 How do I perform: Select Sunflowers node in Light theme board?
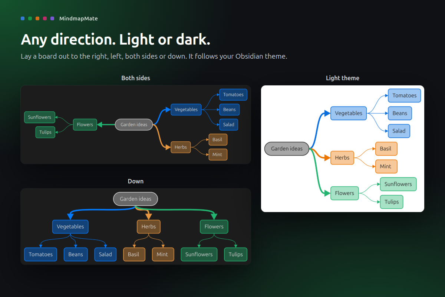pyautogui.click(x=398, y=184)
